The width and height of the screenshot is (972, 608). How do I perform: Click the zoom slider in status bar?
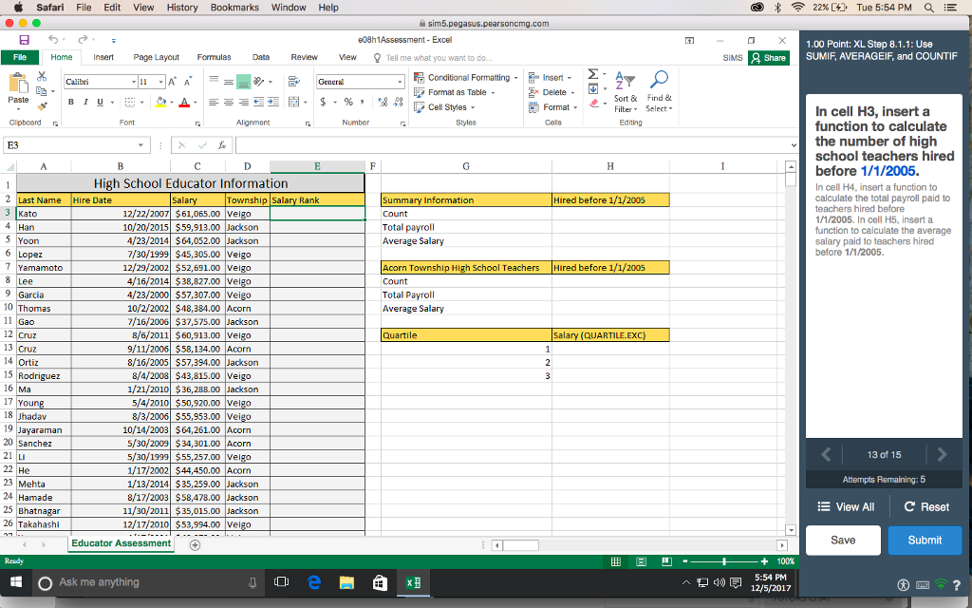coord(726,561)
